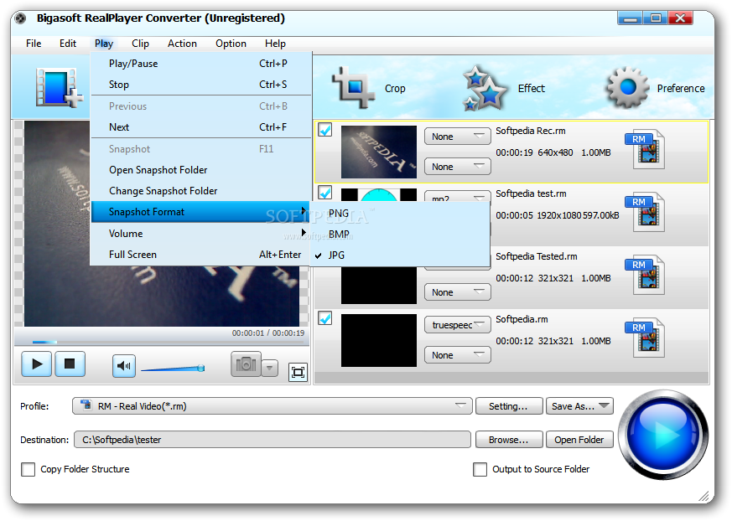
Task: Open None dropdown for Softpedia.rm
Action: [x=458, y=355]
